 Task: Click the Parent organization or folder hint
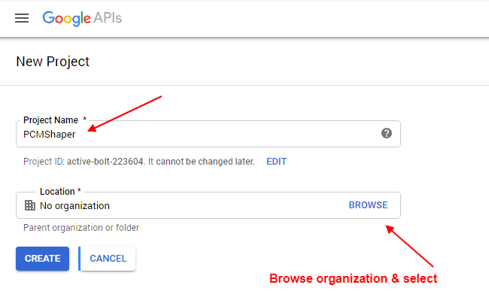[81, 228]
